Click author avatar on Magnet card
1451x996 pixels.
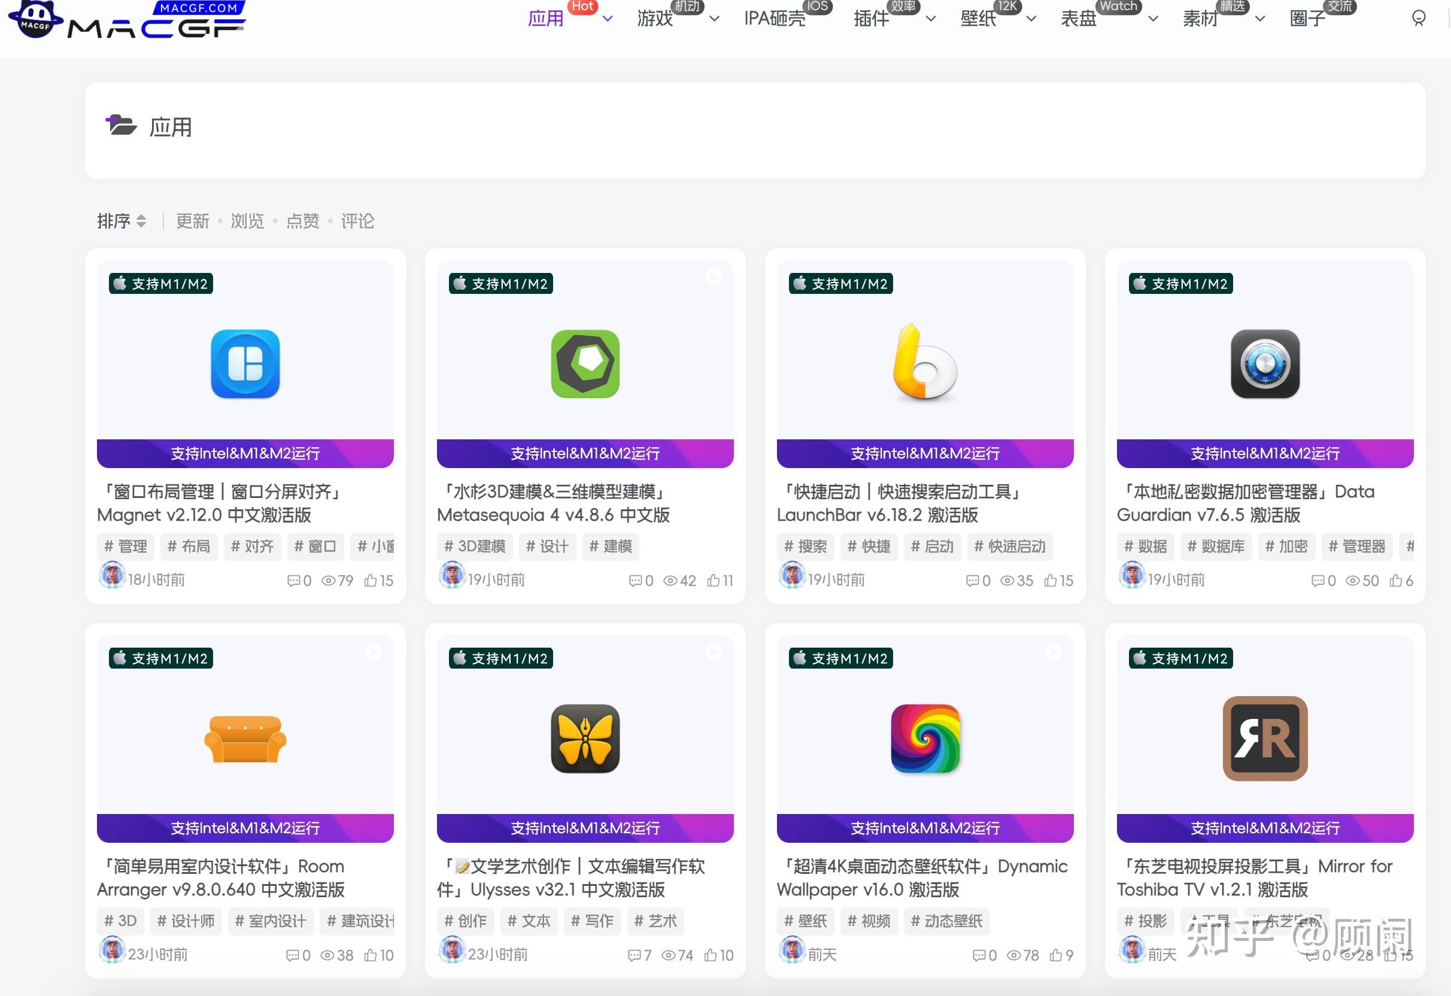tap(113, 575)
